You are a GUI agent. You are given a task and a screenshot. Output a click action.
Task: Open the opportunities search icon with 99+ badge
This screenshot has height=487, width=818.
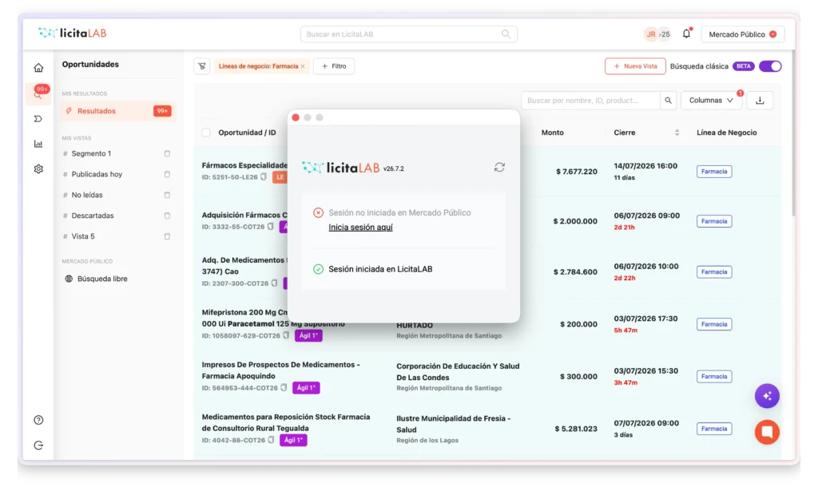tap(38, 93)
